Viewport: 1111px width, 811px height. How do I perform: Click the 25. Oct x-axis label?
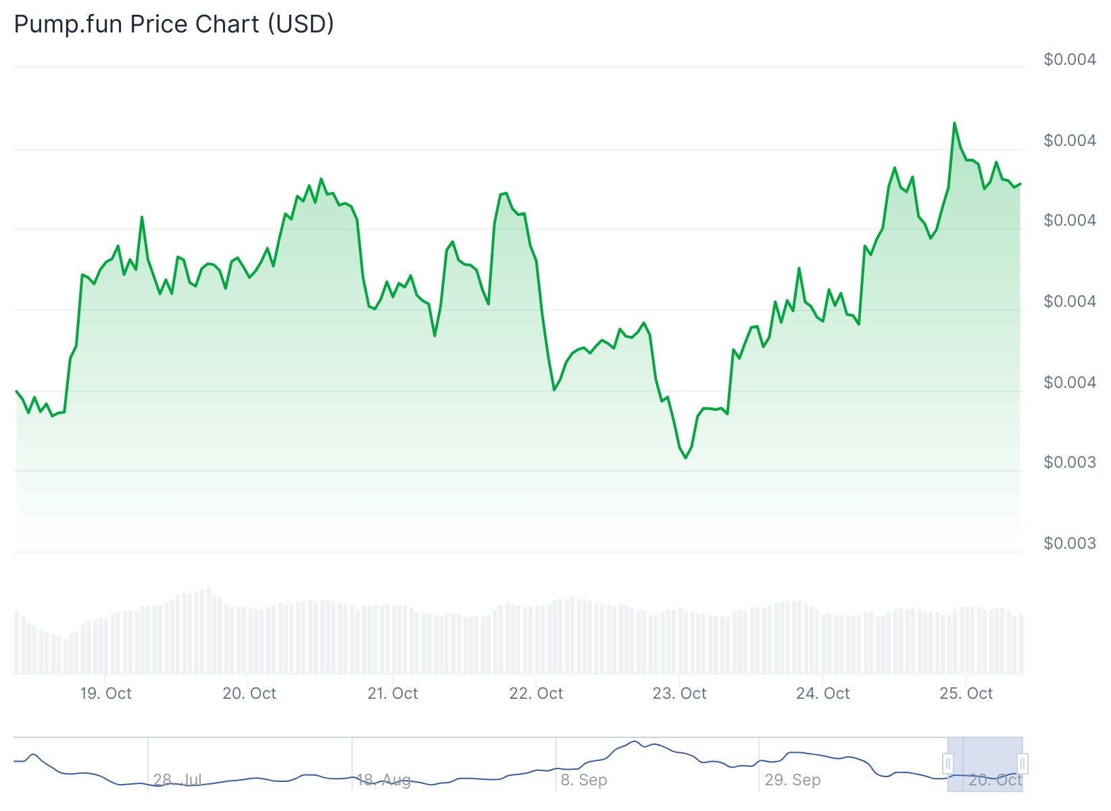click(966, 693)
